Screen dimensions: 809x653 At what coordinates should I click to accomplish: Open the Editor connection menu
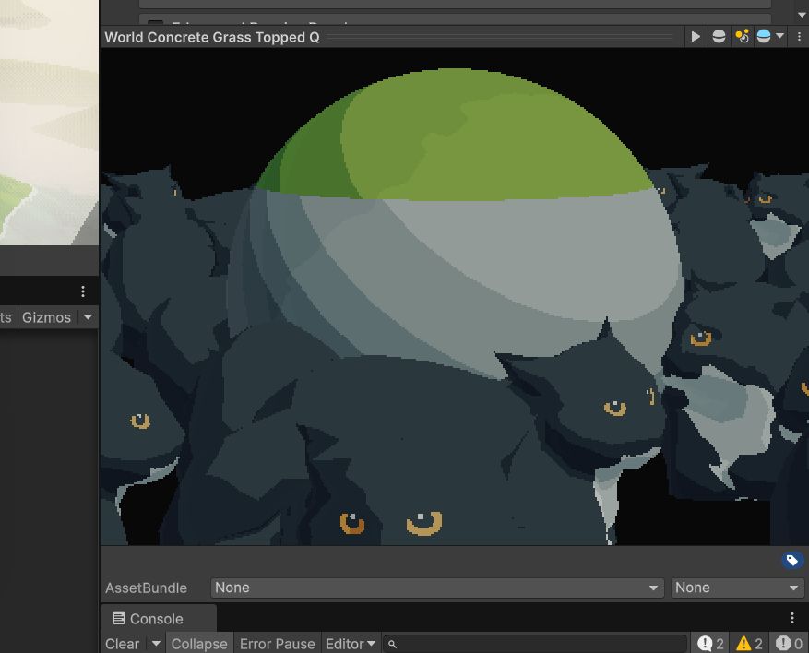pyautogui.click(x=351, y=644)
